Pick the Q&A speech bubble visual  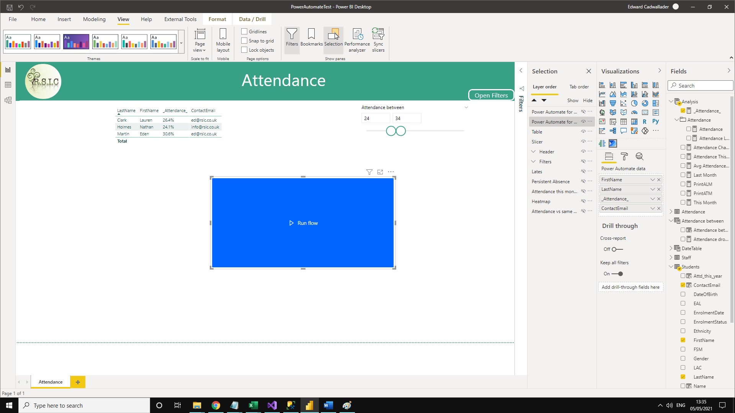(624, 131)
